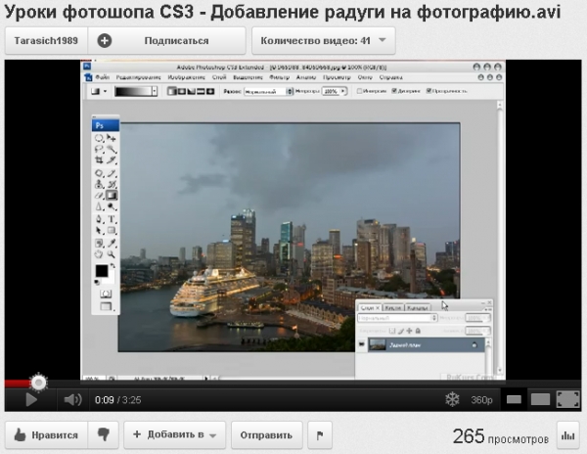Open the Layers panel options menu
The height and width of the screenshot is (454, 587).
click(487, 309)
